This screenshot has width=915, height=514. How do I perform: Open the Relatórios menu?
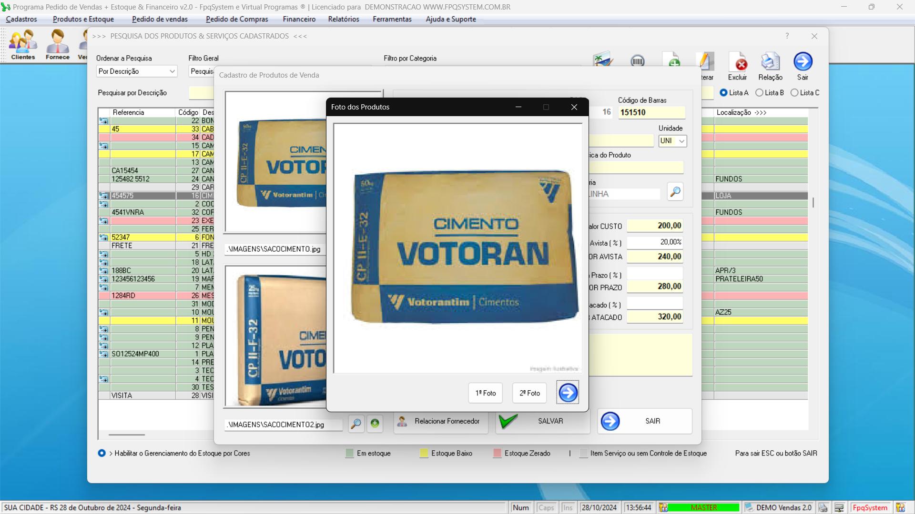coord(344,19)
